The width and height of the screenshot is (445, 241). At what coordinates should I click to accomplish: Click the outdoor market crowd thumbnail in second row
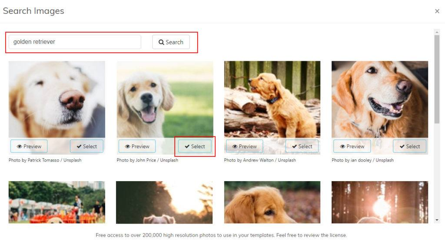coord(57,202)
